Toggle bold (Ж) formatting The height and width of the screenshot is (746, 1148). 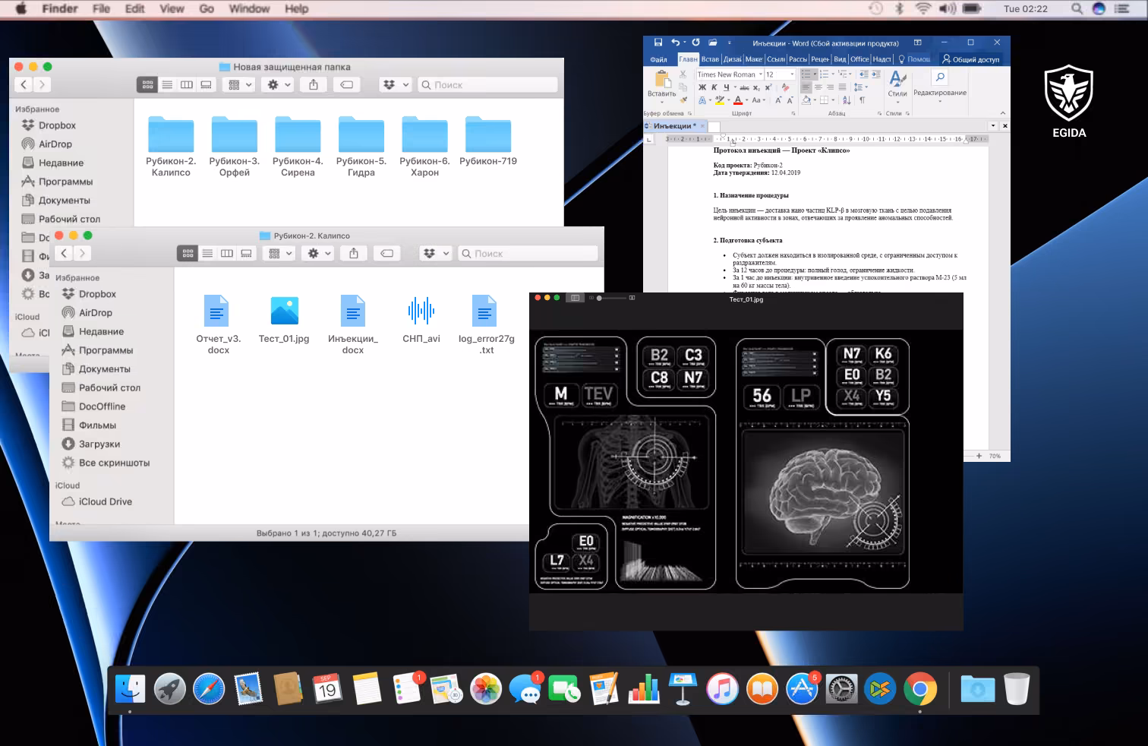[702, 87]
